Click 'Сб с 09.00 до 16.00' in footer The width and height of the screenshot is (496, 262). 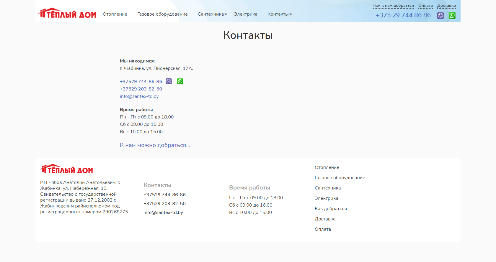tap(251, 205)
